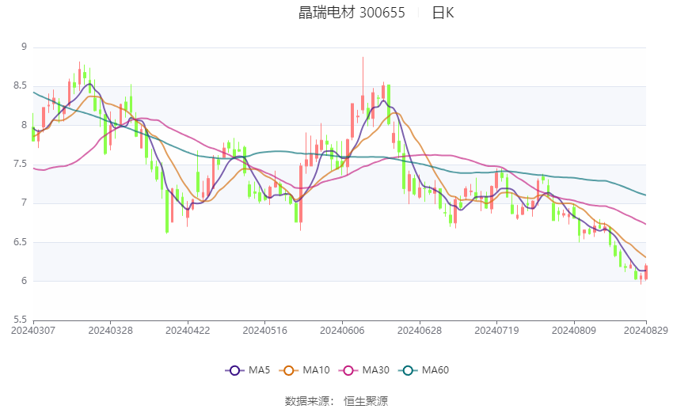Image resolution: width=673 pixels, height=409 pixels.
Task: Click the y-axis value 9
Action: coord(24,47)
